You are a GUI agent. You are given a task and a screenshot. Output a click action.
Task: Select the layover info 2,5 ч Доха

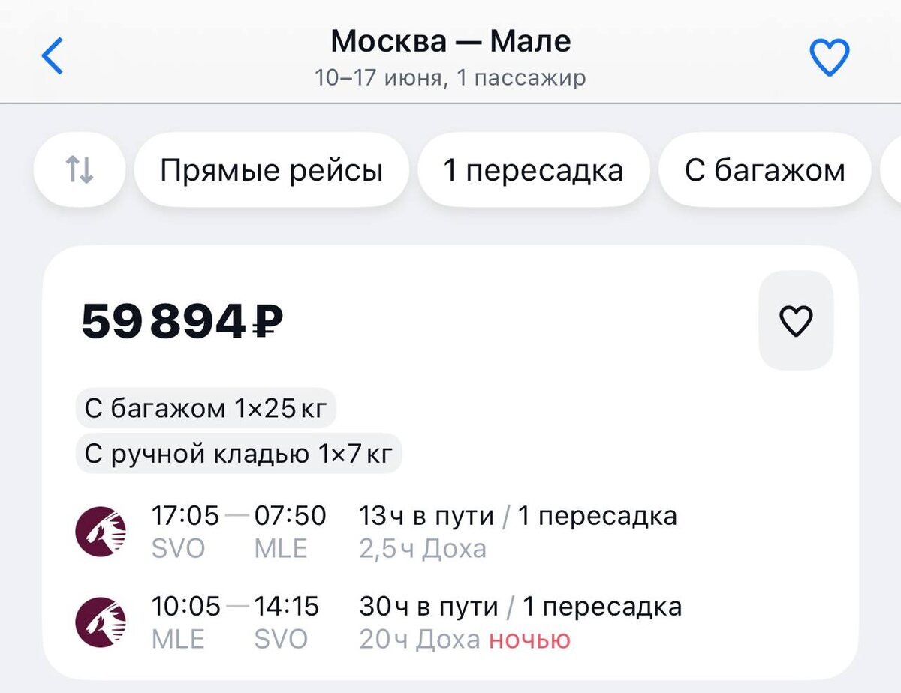pyautogui.click(x=424, y=548)
